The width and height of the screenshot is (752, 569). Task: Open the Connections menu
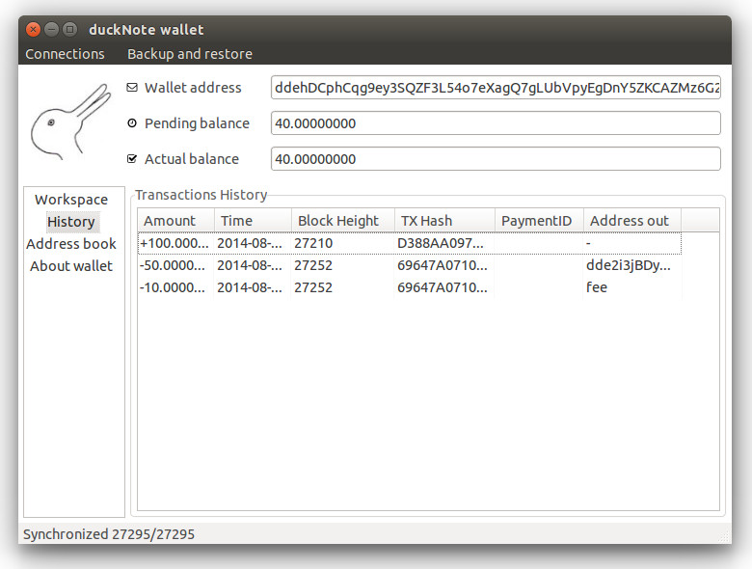click(65, 54)
